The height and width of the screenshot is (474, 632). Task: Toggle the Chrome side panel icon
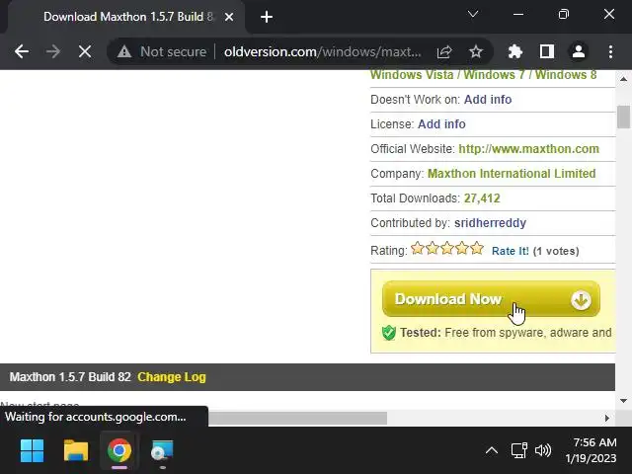point(546,51)
